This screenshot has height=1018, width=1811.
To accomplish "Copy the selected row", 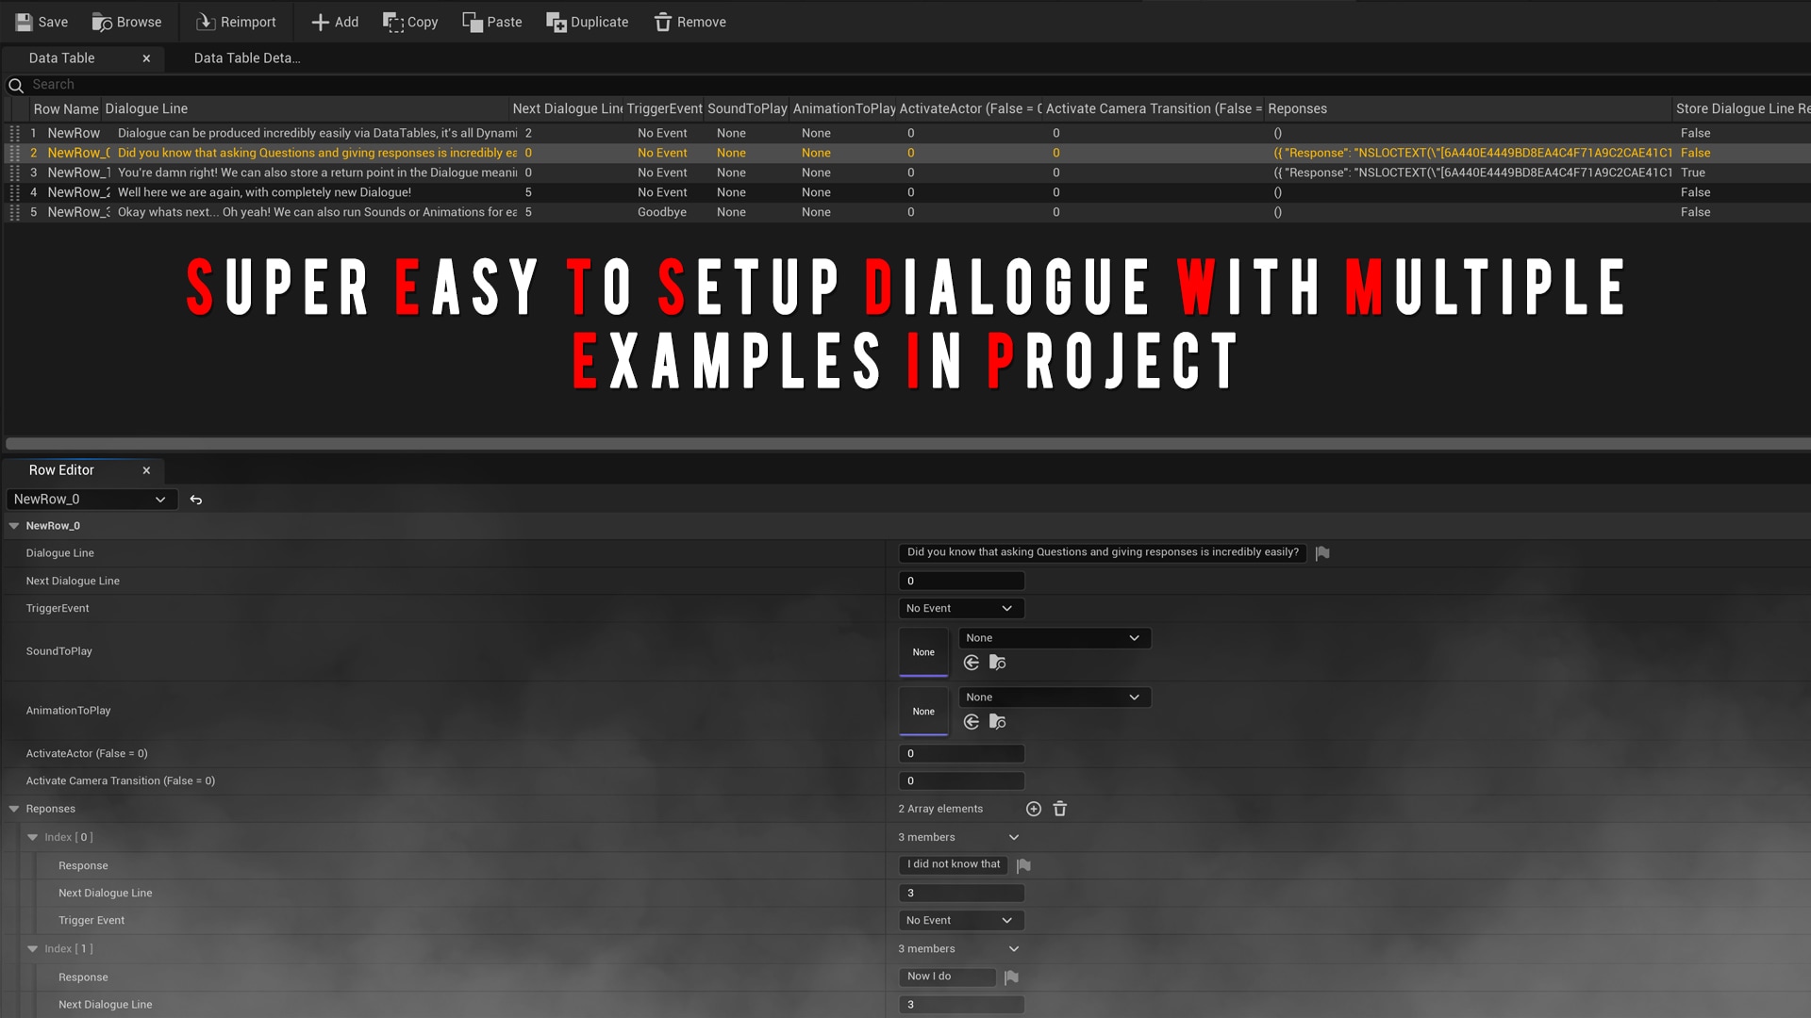I will [x=409, y=22].
